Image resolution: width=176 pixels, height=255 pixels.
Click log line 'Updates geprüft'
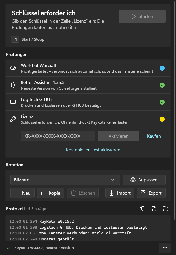[57, 239]
